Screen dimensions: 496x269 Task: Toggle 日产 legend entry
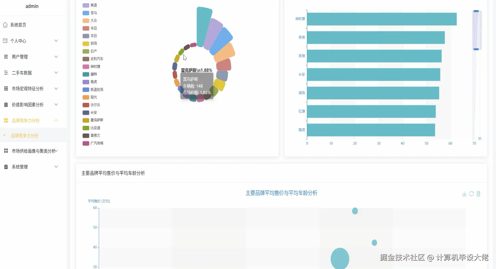click(90, 51)
